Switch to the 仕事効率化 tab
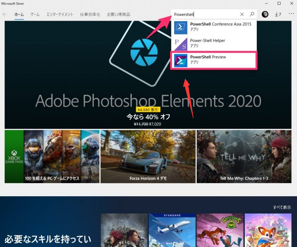Viewport: 297px width, 247px height. tap(90, 15)
